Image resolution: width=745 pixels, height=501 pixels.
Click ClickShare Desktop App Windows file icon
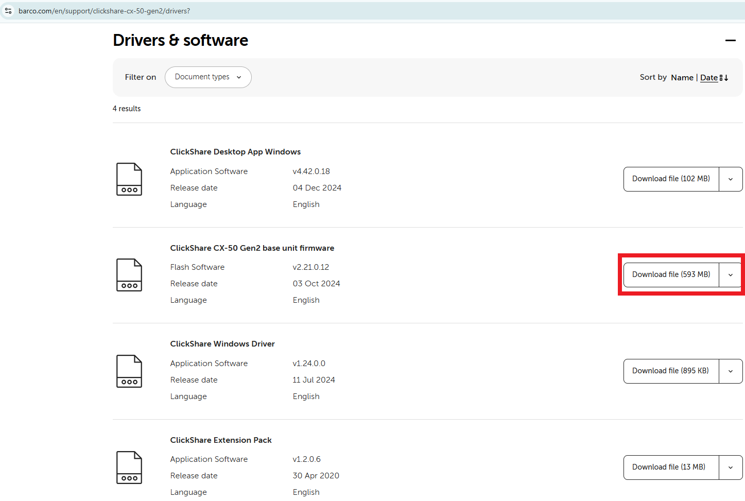(x=129, y=179)
